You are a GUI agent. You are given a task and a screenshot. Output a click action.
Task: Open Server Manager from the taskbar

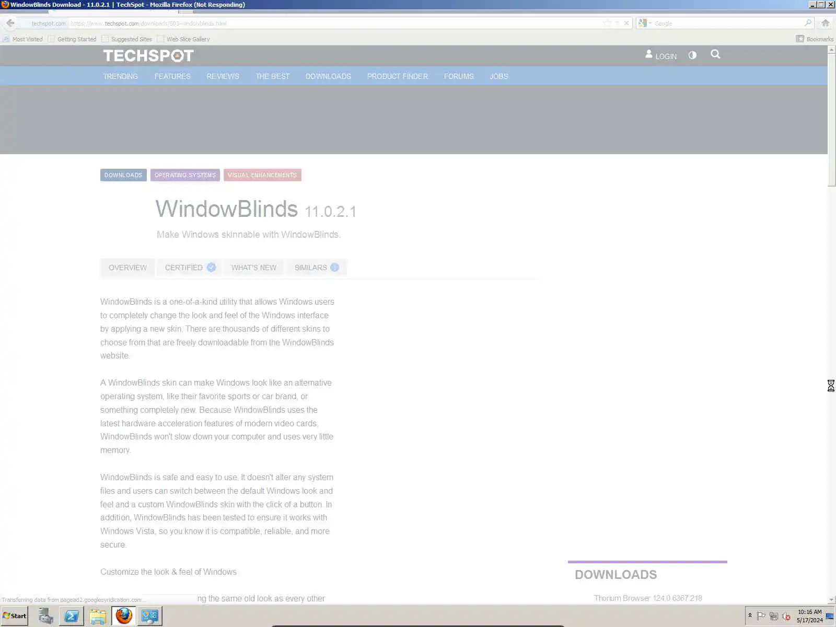45,616
